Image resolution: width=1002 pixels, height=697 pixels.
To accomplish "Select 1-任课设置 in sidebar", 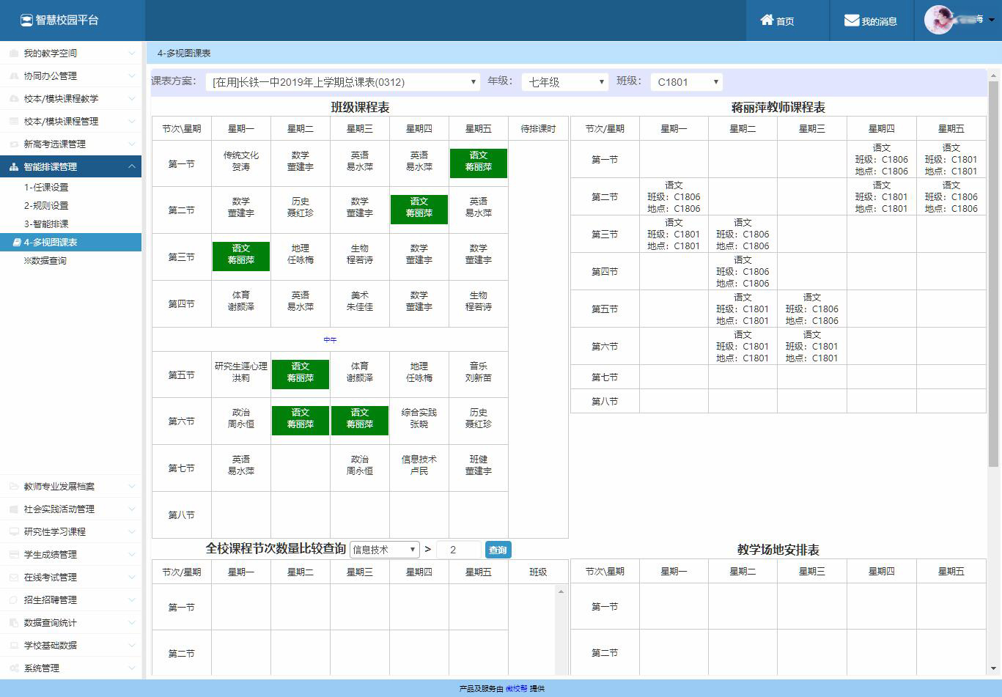I will point(46,188).
